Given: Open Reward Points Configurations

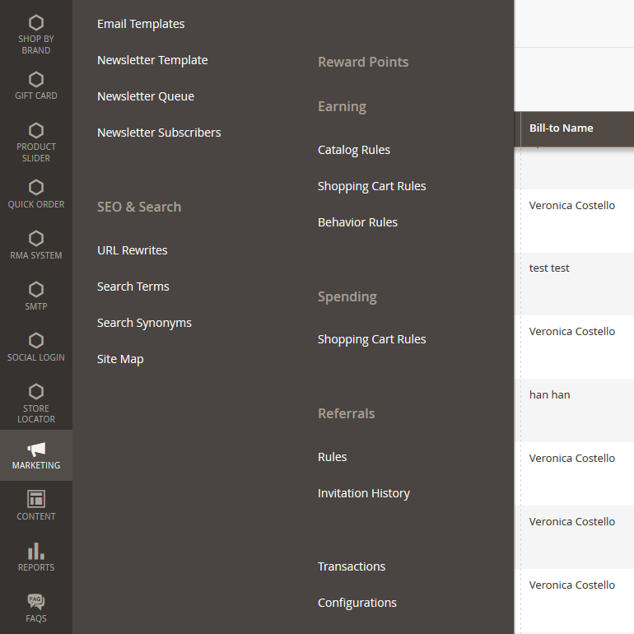Looking at the screenshot, I should [357, 603].
